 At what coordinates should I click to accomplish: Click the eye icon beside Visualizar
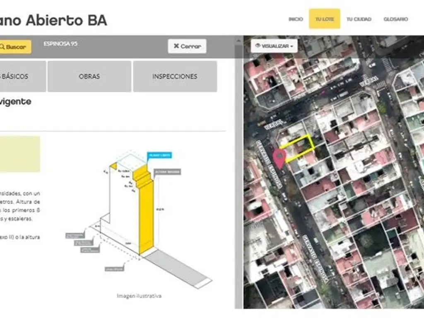coord(258,46)
